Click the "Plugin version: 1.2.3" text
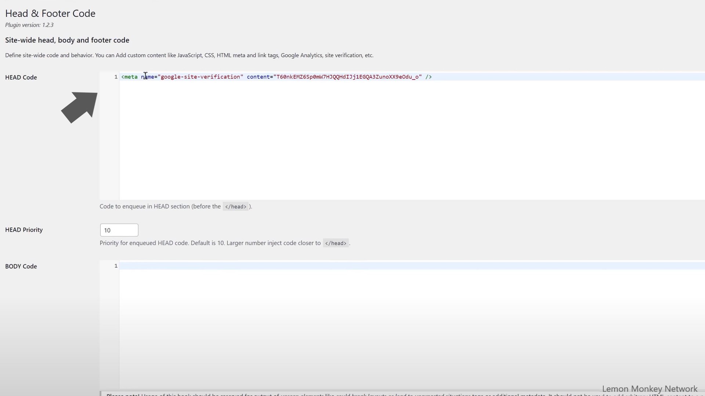Image resolution: width=705 pixels, height=396 pixels. (29, 25)
